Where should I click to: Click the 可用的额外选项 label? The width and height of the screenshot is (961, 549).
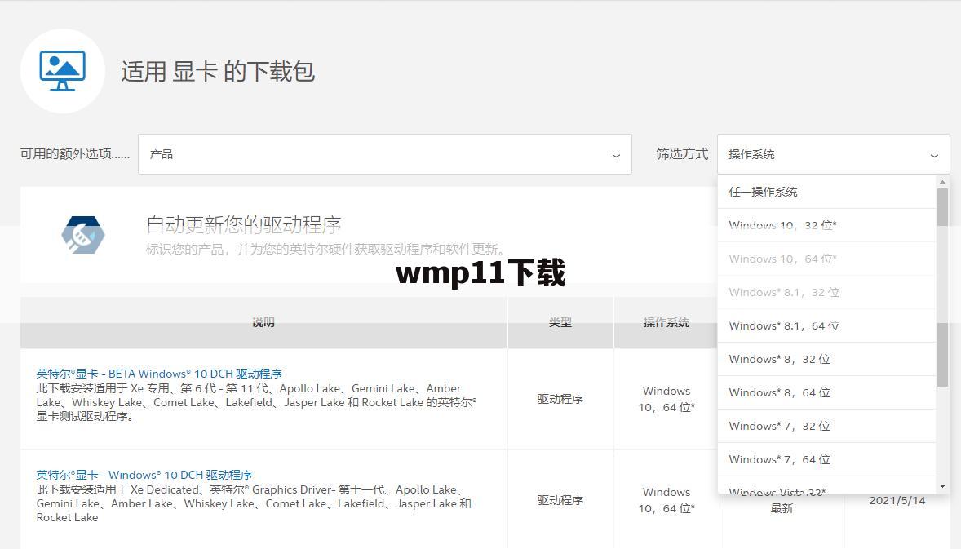(x=75, y=154)
